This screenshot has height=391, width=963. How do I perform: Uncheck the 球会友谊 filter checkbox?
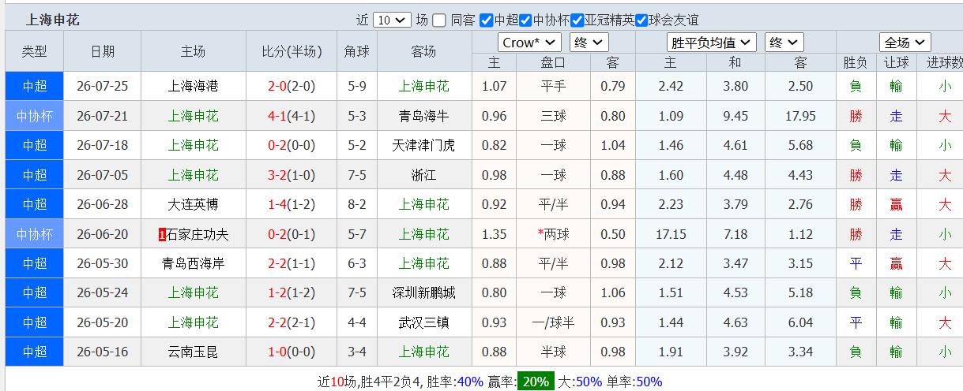click(641, 20)
